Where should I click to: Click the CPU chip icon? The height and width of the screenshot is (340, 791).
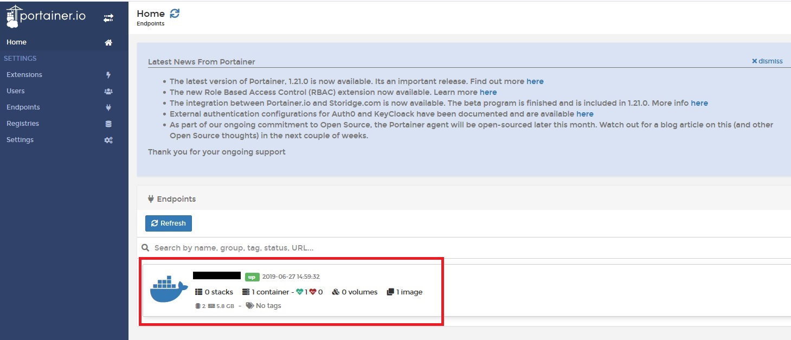pyautogui.click(x=198, y=306)
